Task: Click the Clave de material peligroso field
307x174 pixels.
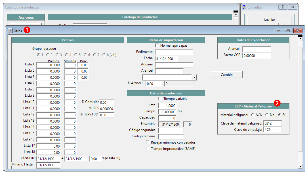Action: point(273,123)
